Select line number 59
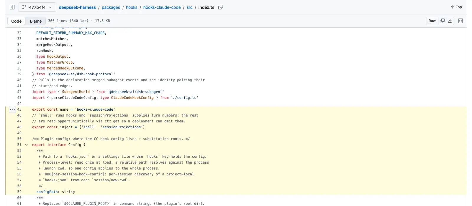Screen dimensions: 472x206 click(x=19, y=192)
